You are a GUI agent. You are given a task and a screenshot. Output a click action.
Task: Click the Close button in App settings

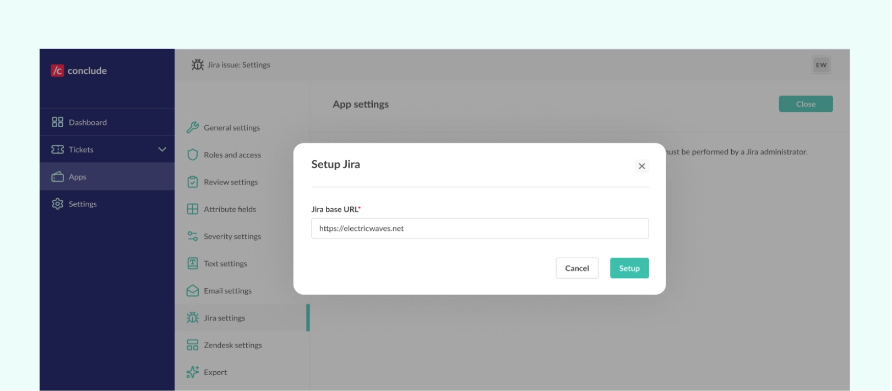[x=806, y=104]
